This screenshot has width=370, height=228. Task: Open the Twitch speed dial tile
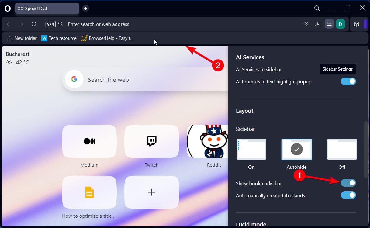click(152, 141)
